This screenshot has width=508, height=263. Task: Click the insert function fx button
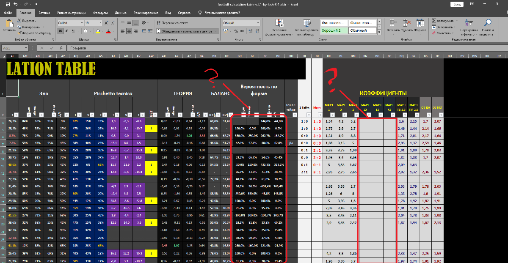coord(62,48)
